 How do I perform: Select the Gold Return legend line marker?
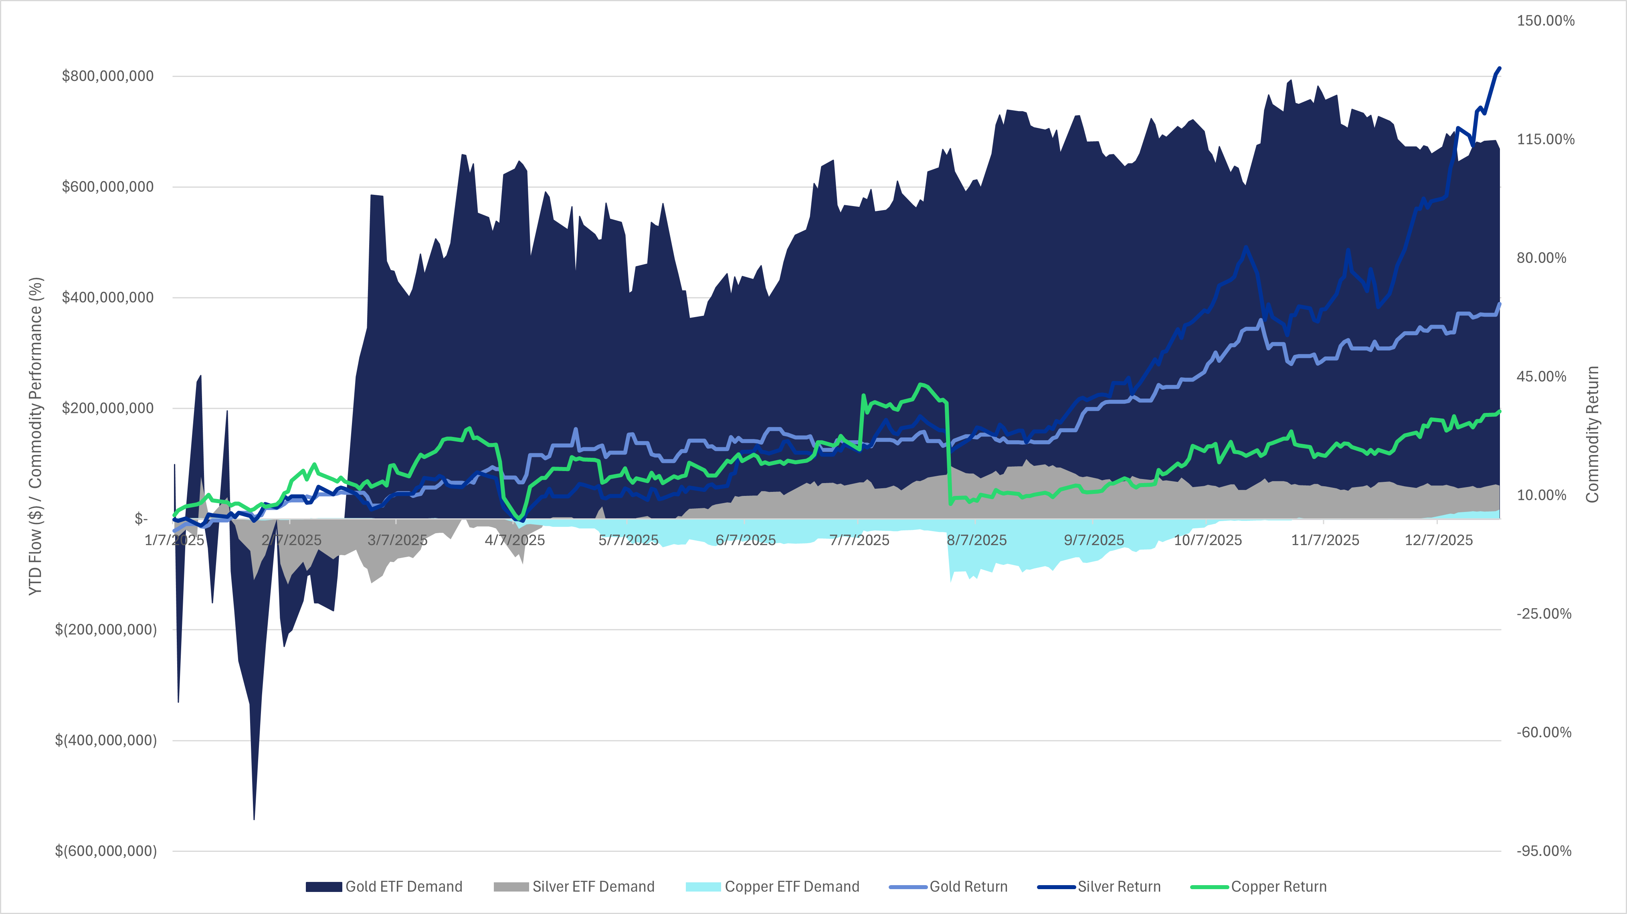point(907,887)
